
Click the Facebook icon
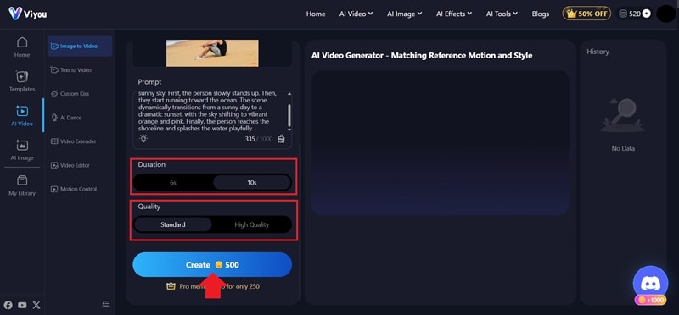[8, 305]
